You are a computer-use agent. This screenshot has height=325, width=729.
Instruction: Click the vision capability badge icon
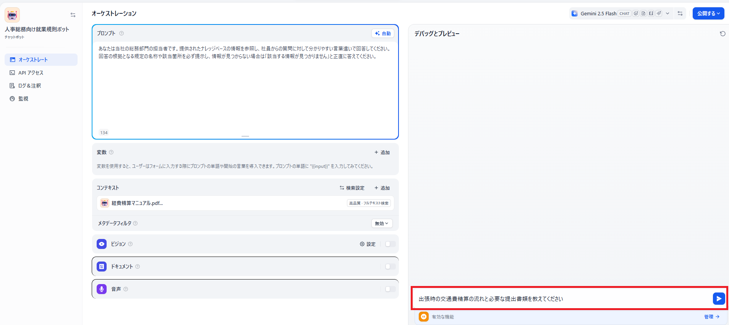(636, 13)
